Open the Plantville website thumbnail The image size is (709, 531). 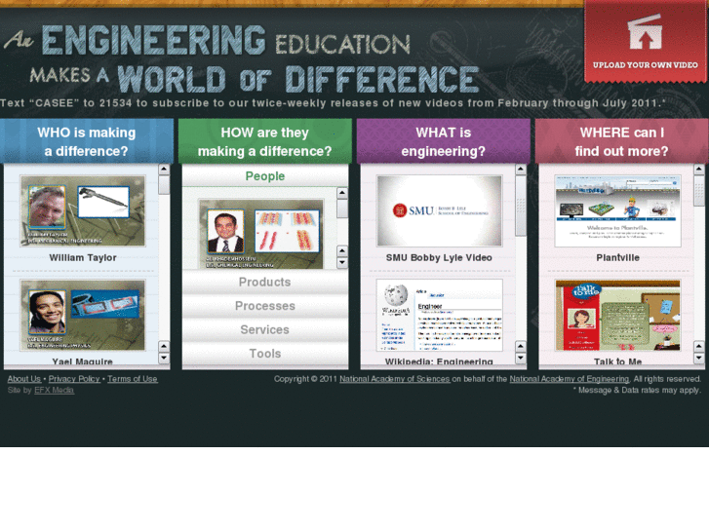pyautogui.click(x=617, y=211)
